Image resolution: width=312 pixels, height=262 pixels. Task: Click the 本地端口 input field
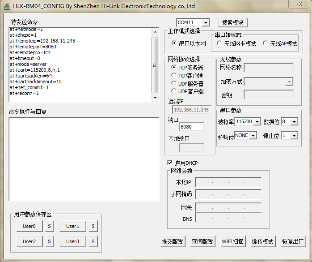pos(191,148)
